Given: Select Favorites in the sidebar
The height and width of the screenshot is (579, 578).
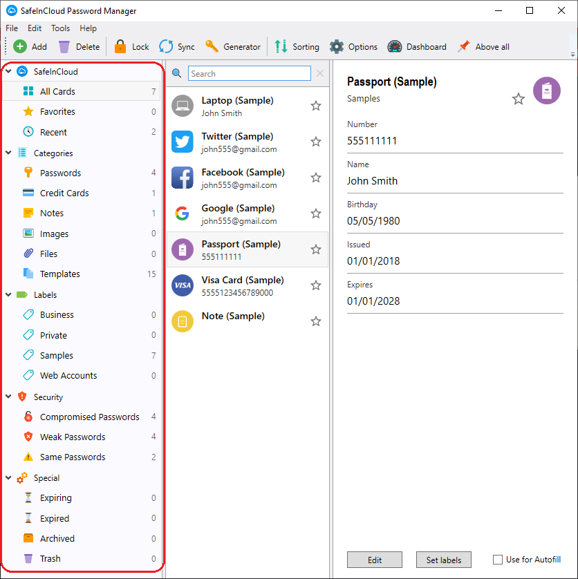Looking at the screenshot, I should pos(82,111).
